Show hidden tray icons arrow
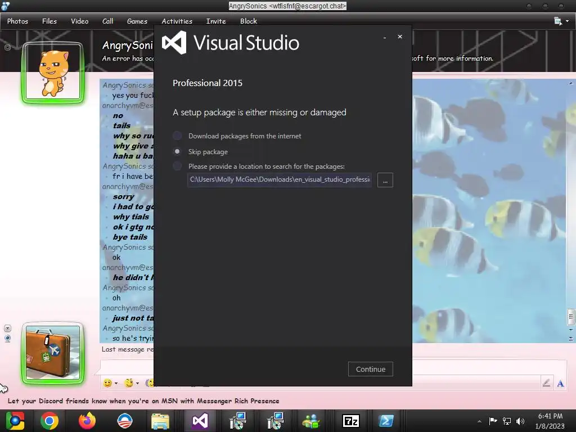Viewport: 576px width, 432px height. 479,421
